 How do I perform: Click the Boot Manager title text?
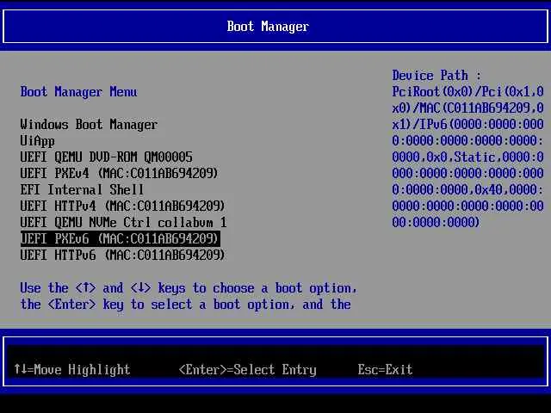(x=268, y=27)
